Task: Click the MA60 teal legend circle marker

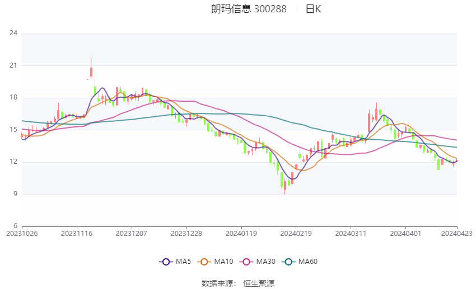Action: click(287, 262)
